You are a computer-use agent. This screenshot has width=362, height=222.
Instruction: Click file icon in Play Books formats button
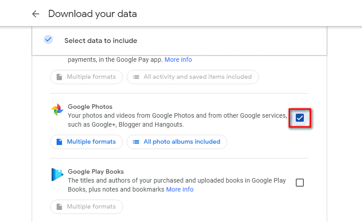click(x=60, y=207)
